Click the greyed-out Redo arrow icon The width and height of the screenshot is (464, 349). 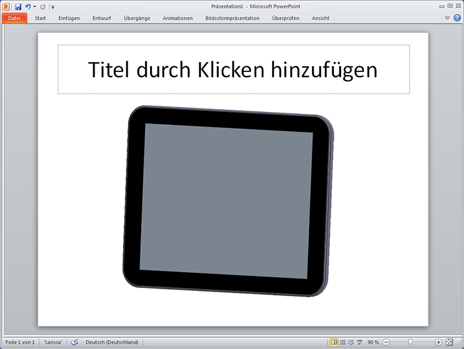click(x=42, y=6)
